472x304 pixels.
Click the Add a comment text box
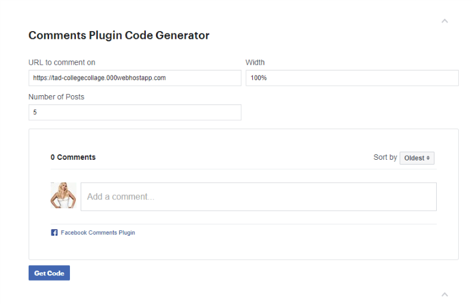tap(259, 197)
